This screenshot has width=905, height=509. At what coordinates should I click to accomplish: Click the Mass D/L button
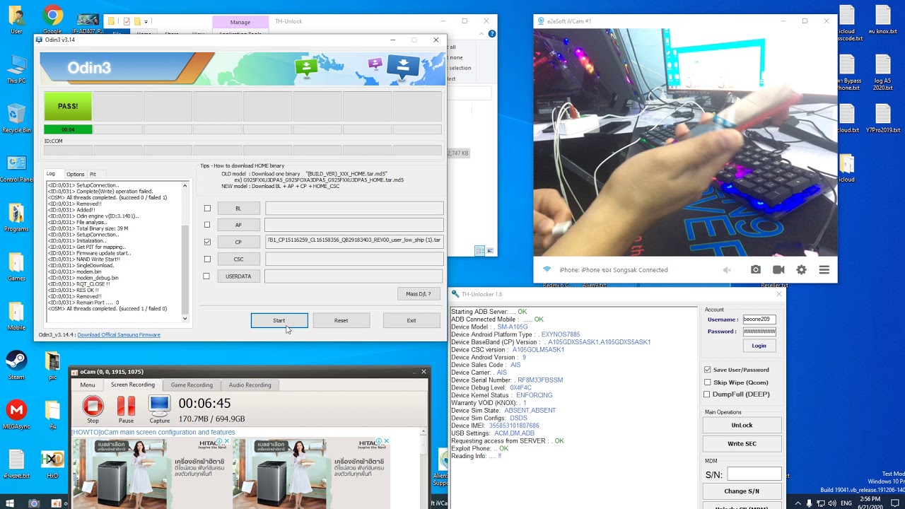click(419, 293)
